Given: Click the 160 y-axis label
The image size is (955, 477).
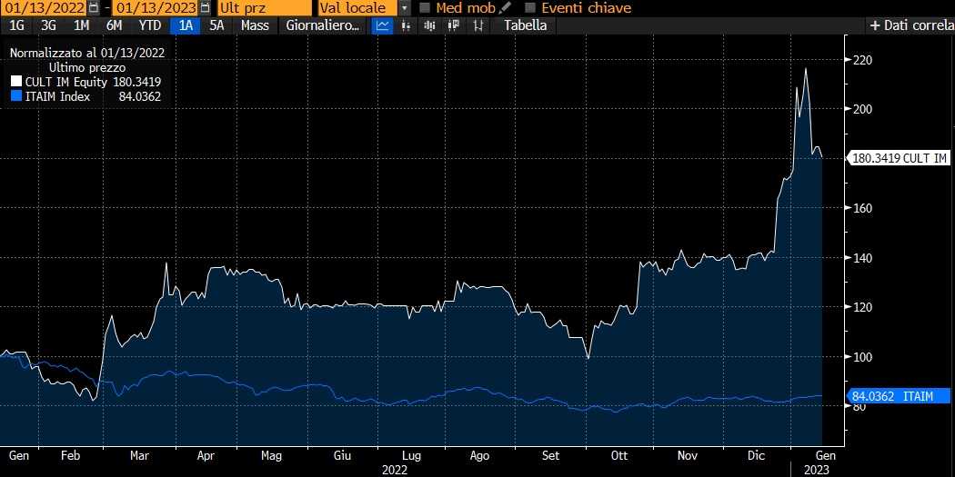Looking at the screenshot, I should [x=863, y=208].
